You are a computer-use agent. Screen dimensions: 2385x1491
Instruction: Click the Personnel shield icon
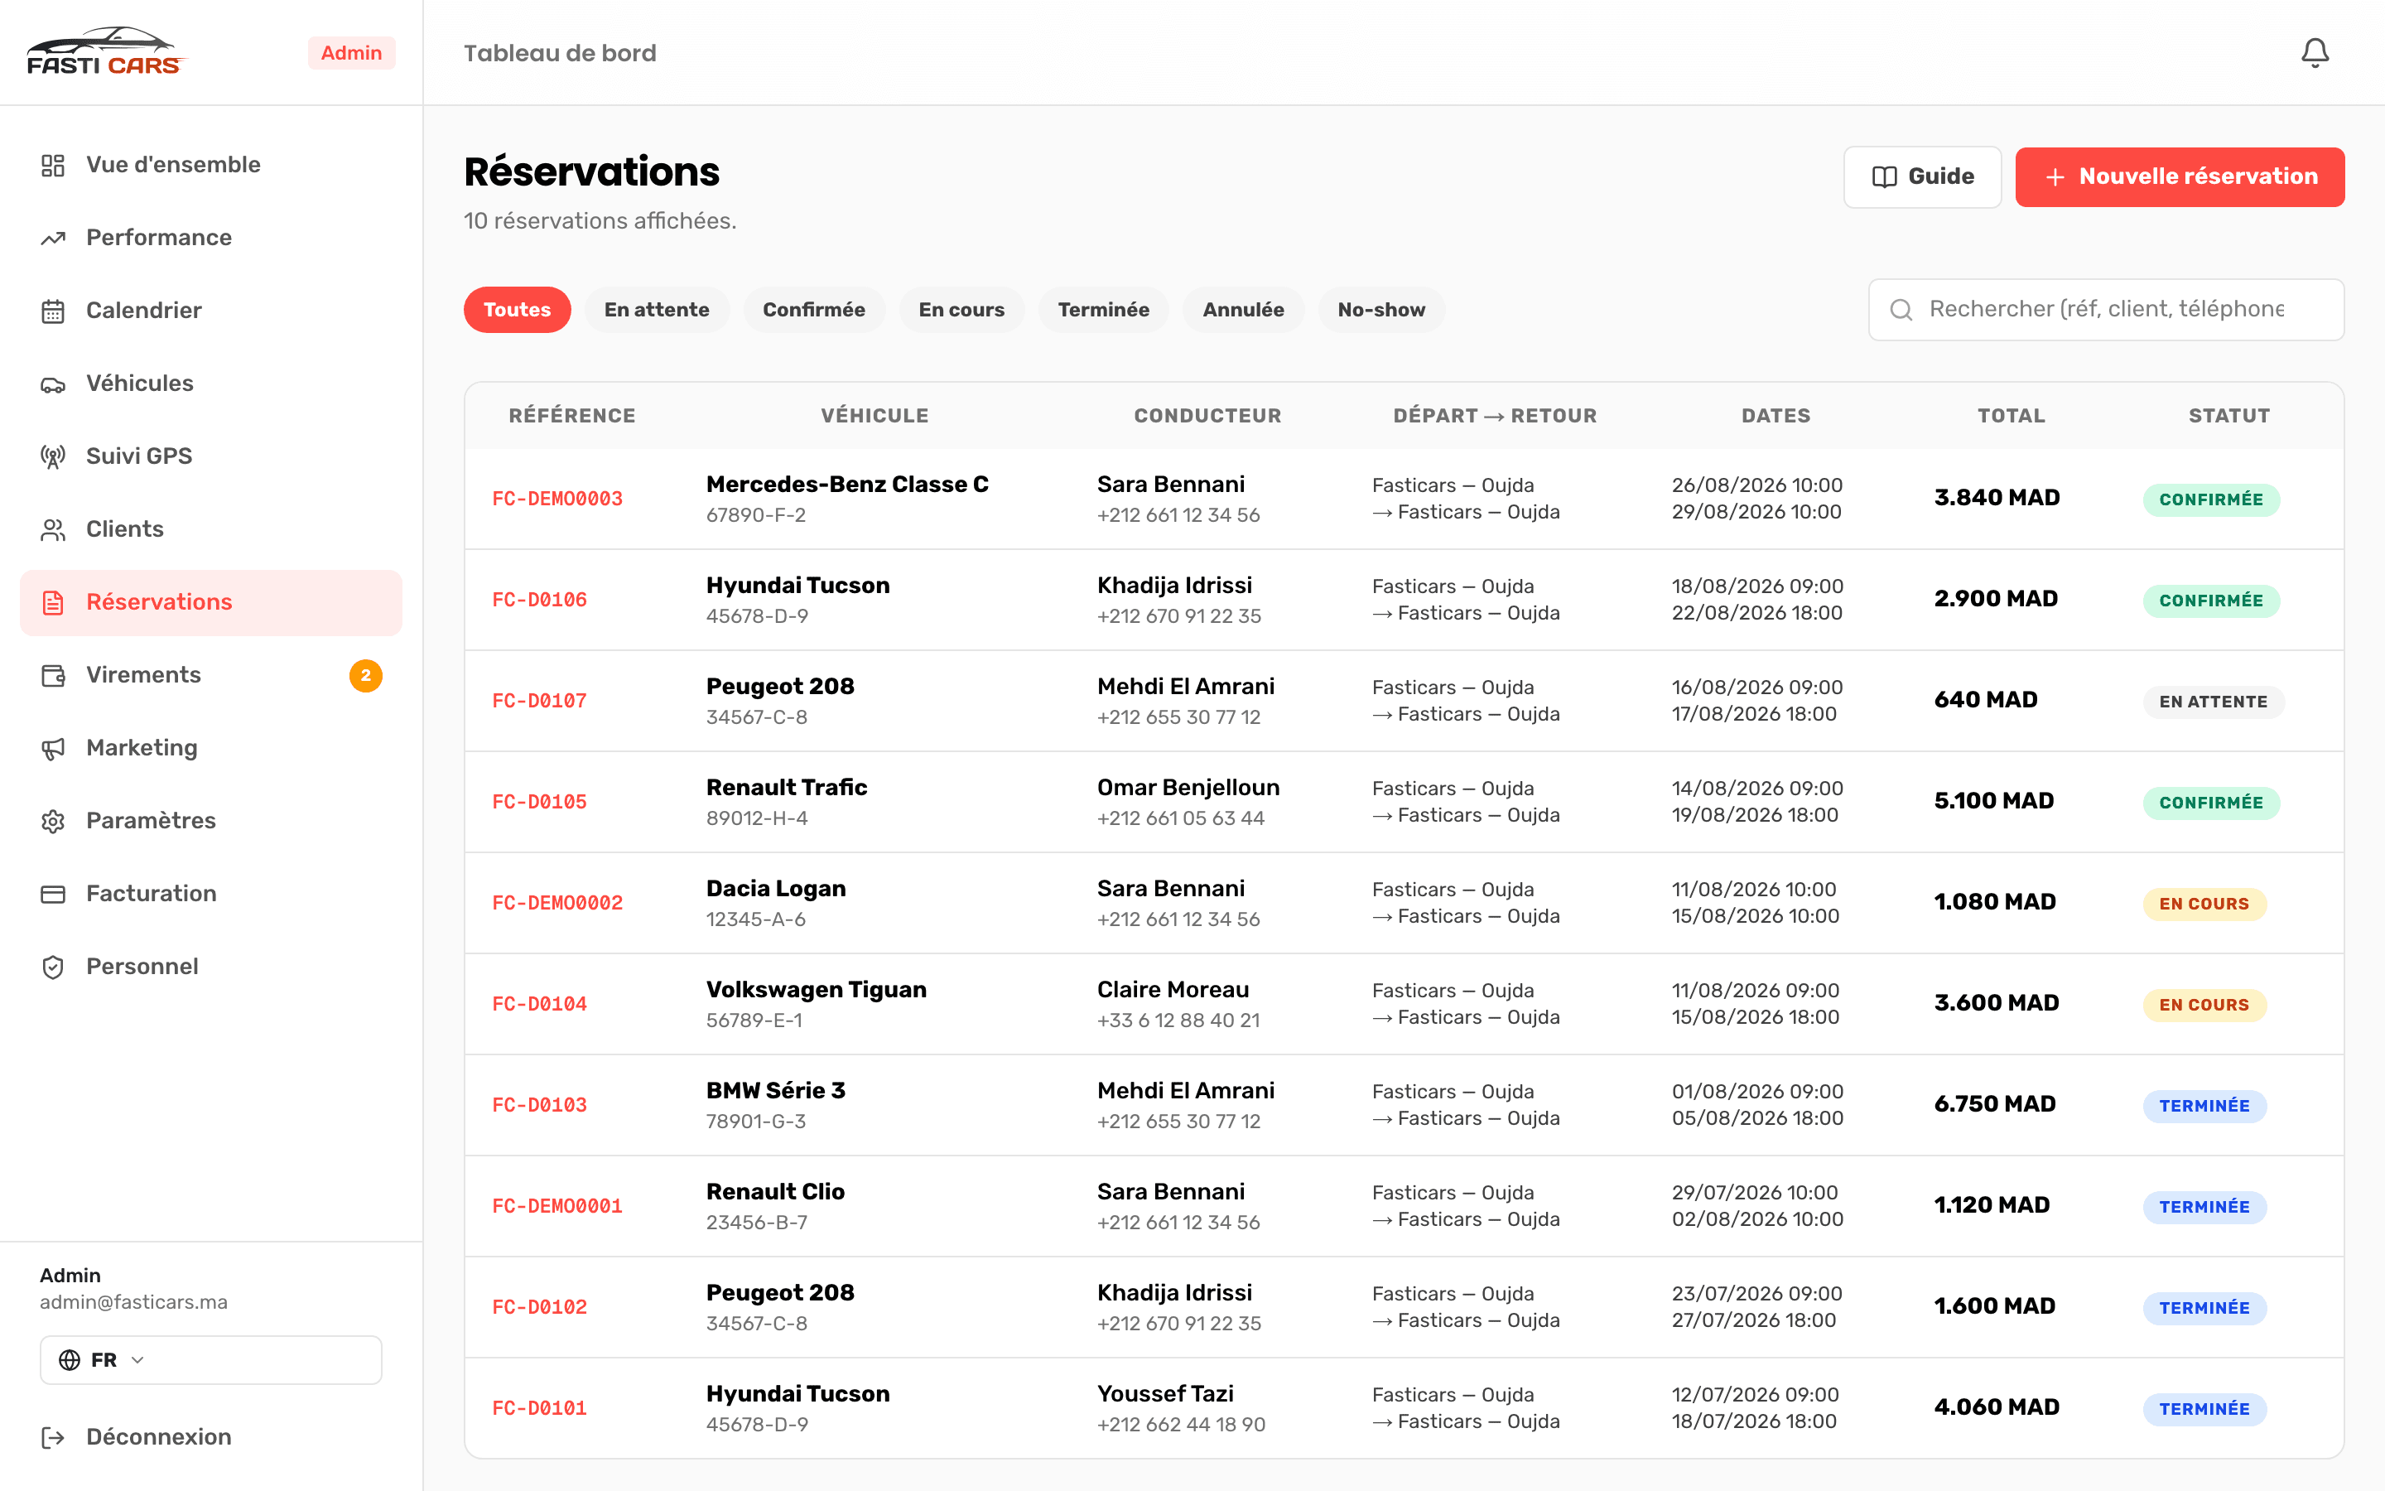click(x=53, y=967)
